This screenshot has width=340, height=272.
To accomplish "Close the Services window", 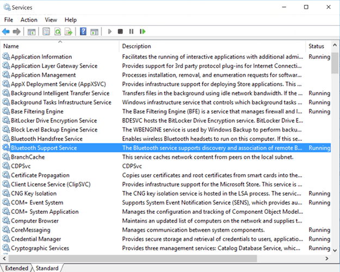I will click(x=329, y=7).
